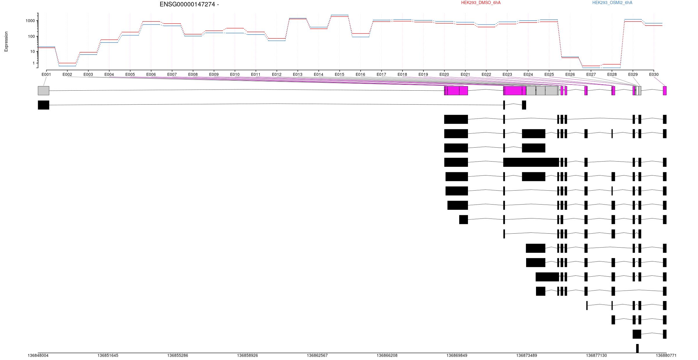Click exon label E021
Image resolution: width=698 pixels, height=360 pixels.
click(x=465, y=74)
